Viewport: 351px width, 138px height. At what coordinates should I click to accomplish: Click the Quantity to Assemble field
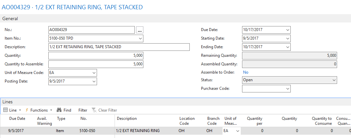(96, 64)
